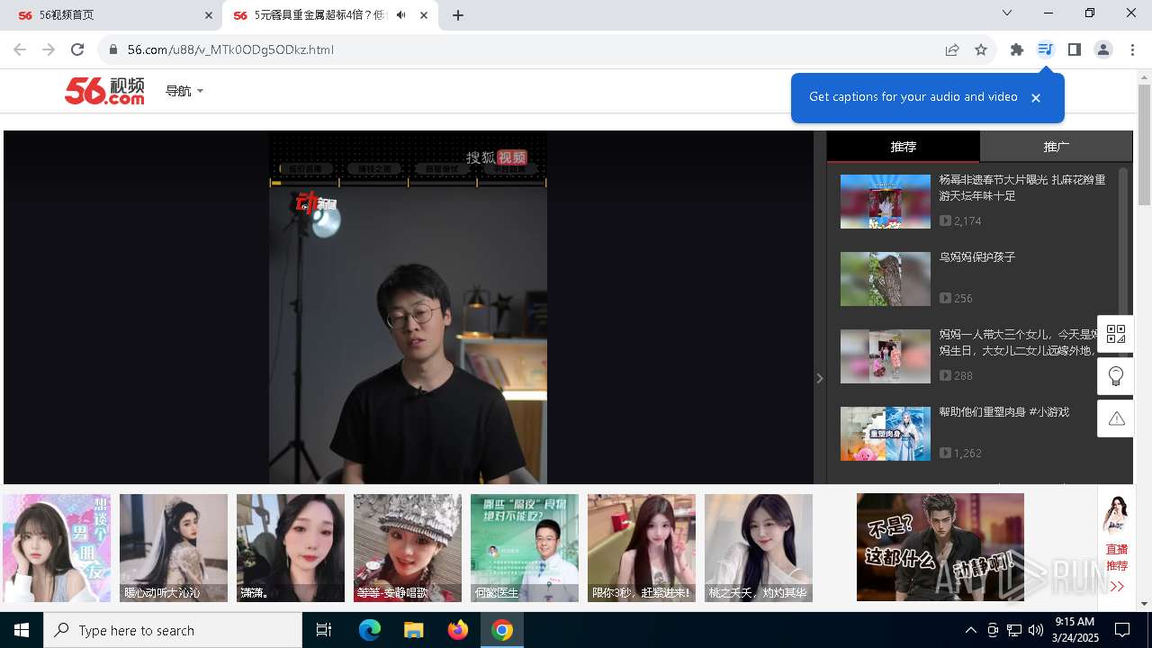Open network icon in system tray

(x=1014, y=630)
